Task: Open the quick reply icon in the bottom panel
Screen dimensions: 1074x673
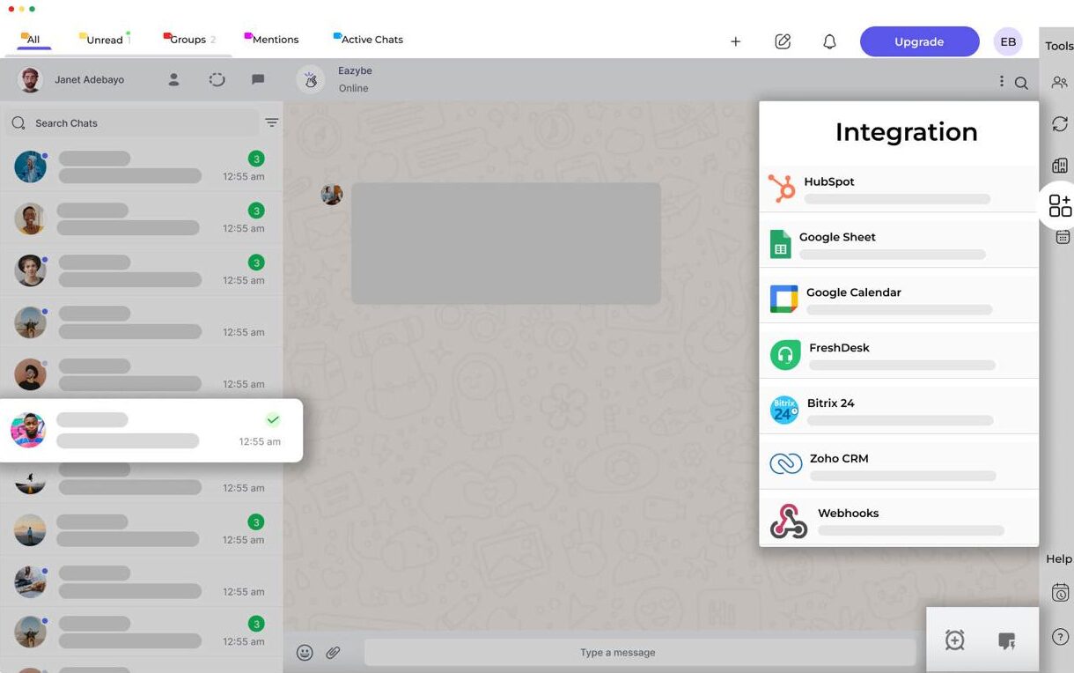Action: [x=1008, y=640]
